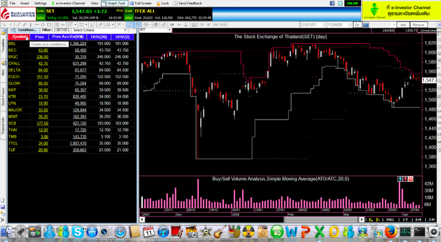Screen dimensions: 441x242
Task: Click the scrollbar left arrow under chart
Action: click(x=142, y=219)
